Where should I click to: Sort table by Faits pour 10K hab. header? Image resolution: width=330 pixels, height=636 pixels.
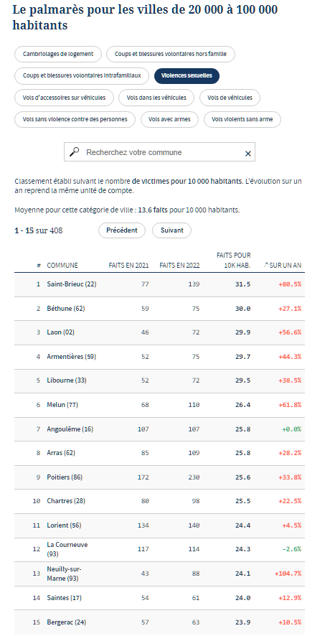pyautogui.click(x=234, y=261)
